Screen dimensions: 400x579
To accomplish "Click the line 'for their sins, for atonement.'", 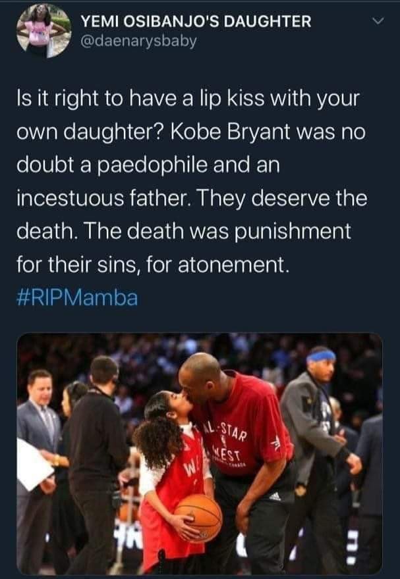I will [x=152, y=264].
